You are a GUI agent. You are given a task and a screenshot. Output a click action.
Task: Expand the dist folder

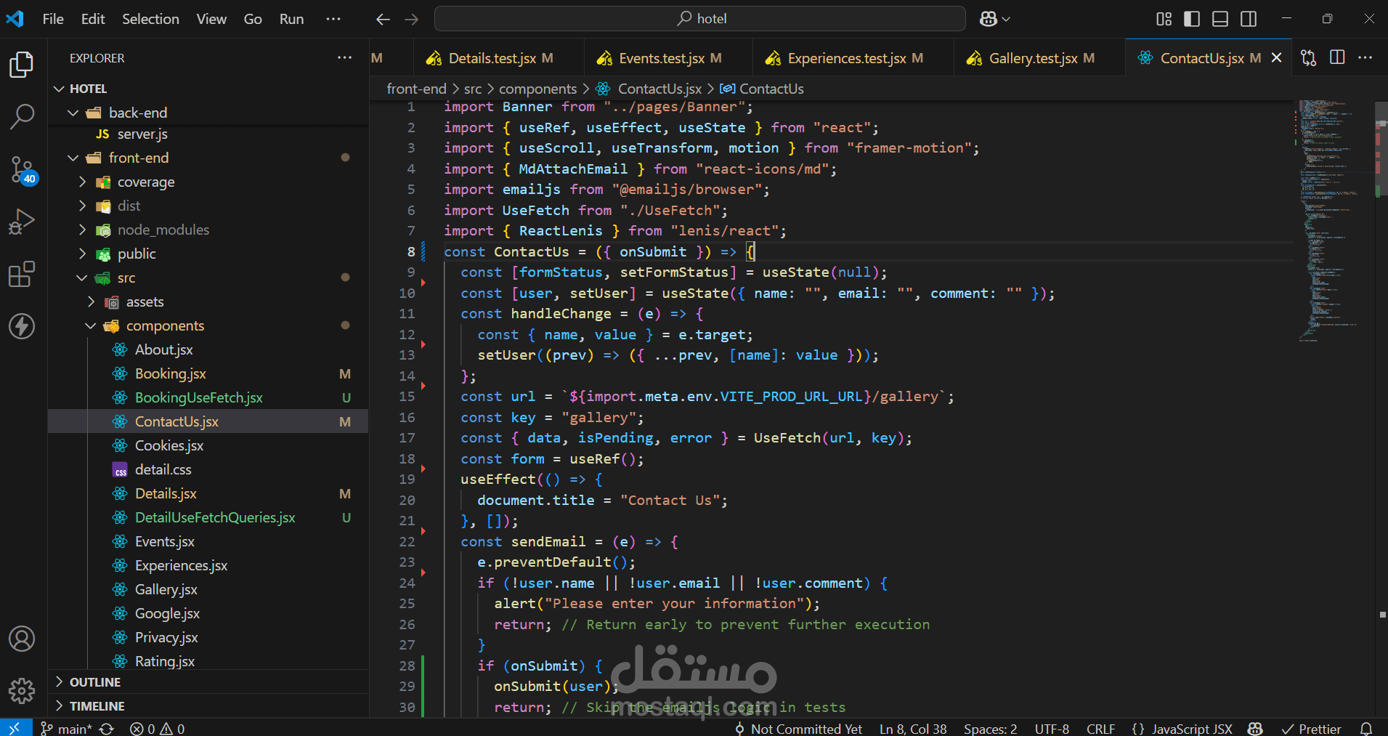pyautogui.click(x=82, y=206)
